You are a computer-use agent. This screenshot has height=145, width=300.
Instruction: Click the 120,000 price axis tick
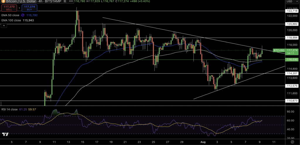coord(292,30)
